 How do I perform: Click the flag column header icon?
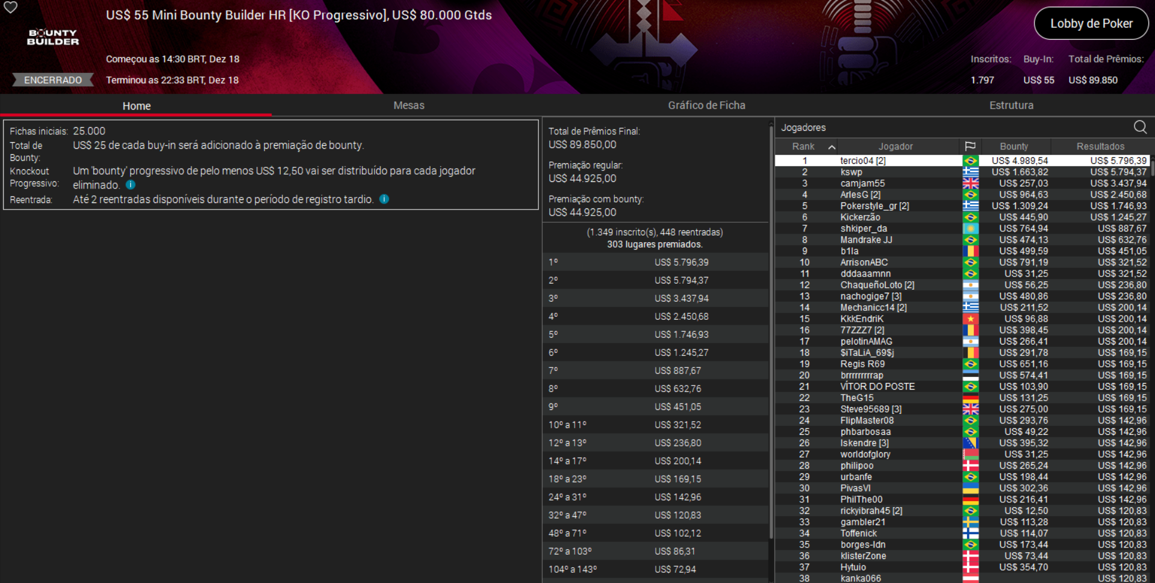(970, 146)
